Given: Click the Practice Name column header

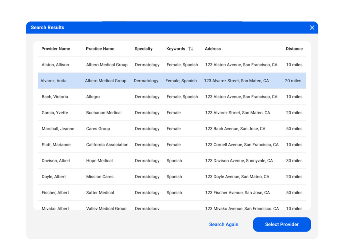Looking at the screenshot, I should coord(100,49).
